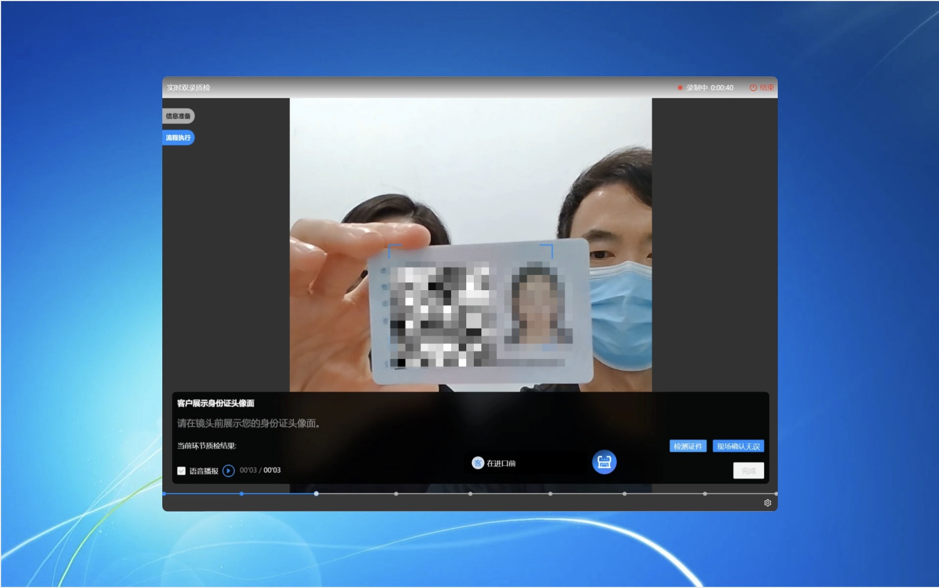Click the ID card shown in video

pos(481,312)
